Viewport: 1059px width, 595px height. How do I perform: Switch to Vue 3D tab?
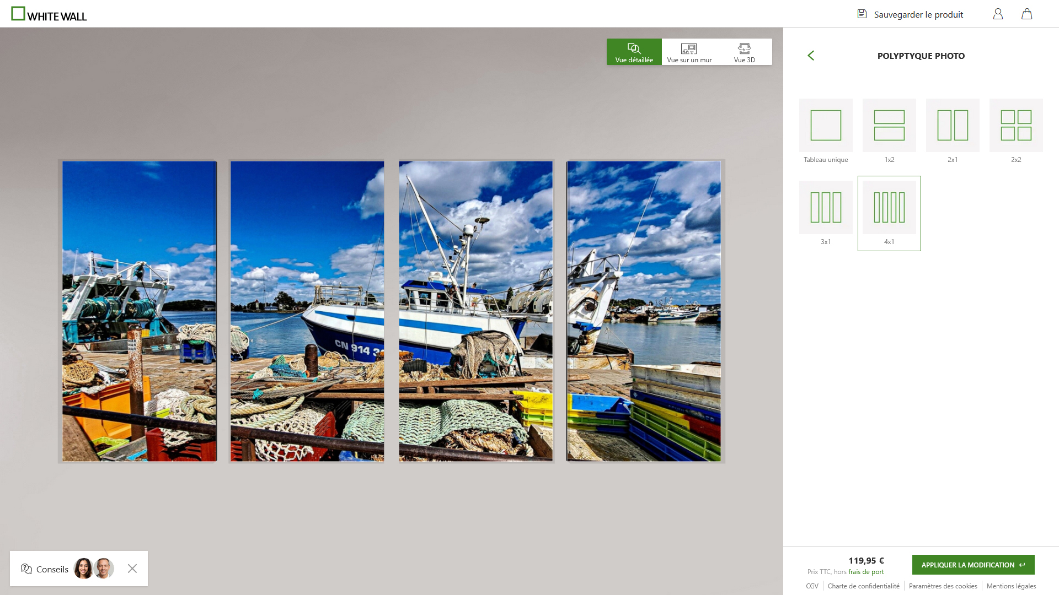click(x=744, y=52)
